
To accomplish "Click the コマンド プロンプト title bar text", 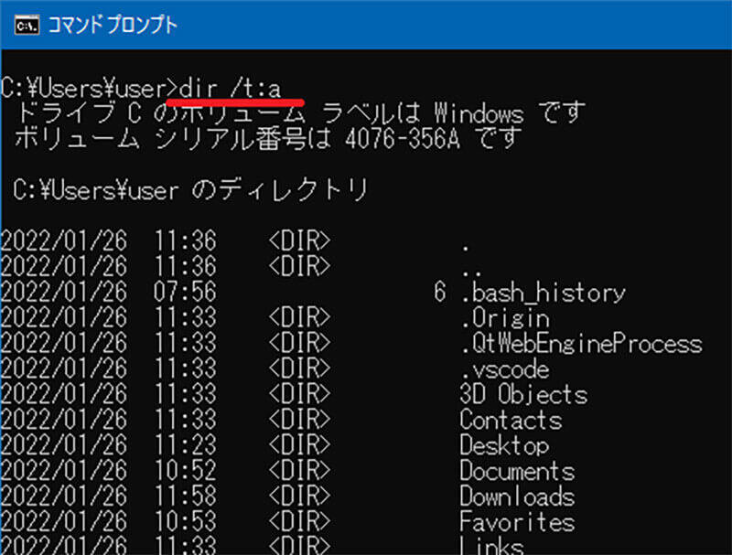I will coord(113,24).
